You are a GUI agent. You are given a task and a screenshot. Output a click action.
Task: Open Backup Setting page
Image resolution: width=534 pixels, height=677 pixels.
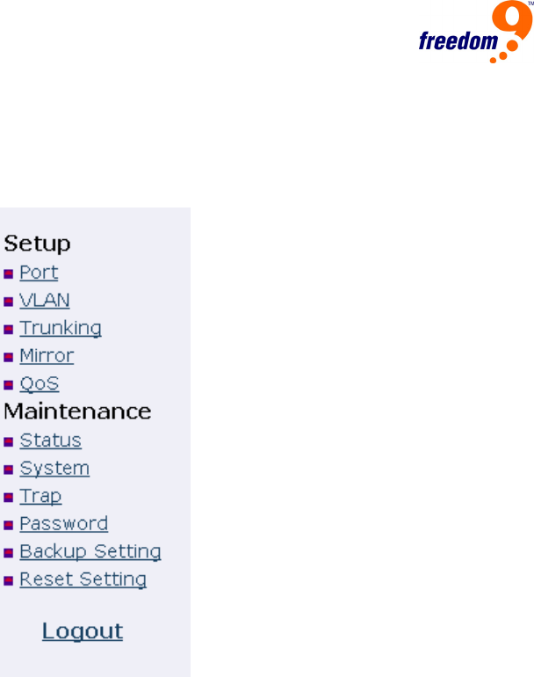pyautogui.click(x=90, y=552)
